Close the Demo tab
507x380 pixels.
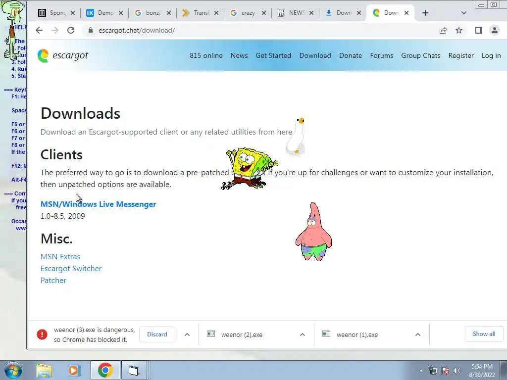coord(121,13)
